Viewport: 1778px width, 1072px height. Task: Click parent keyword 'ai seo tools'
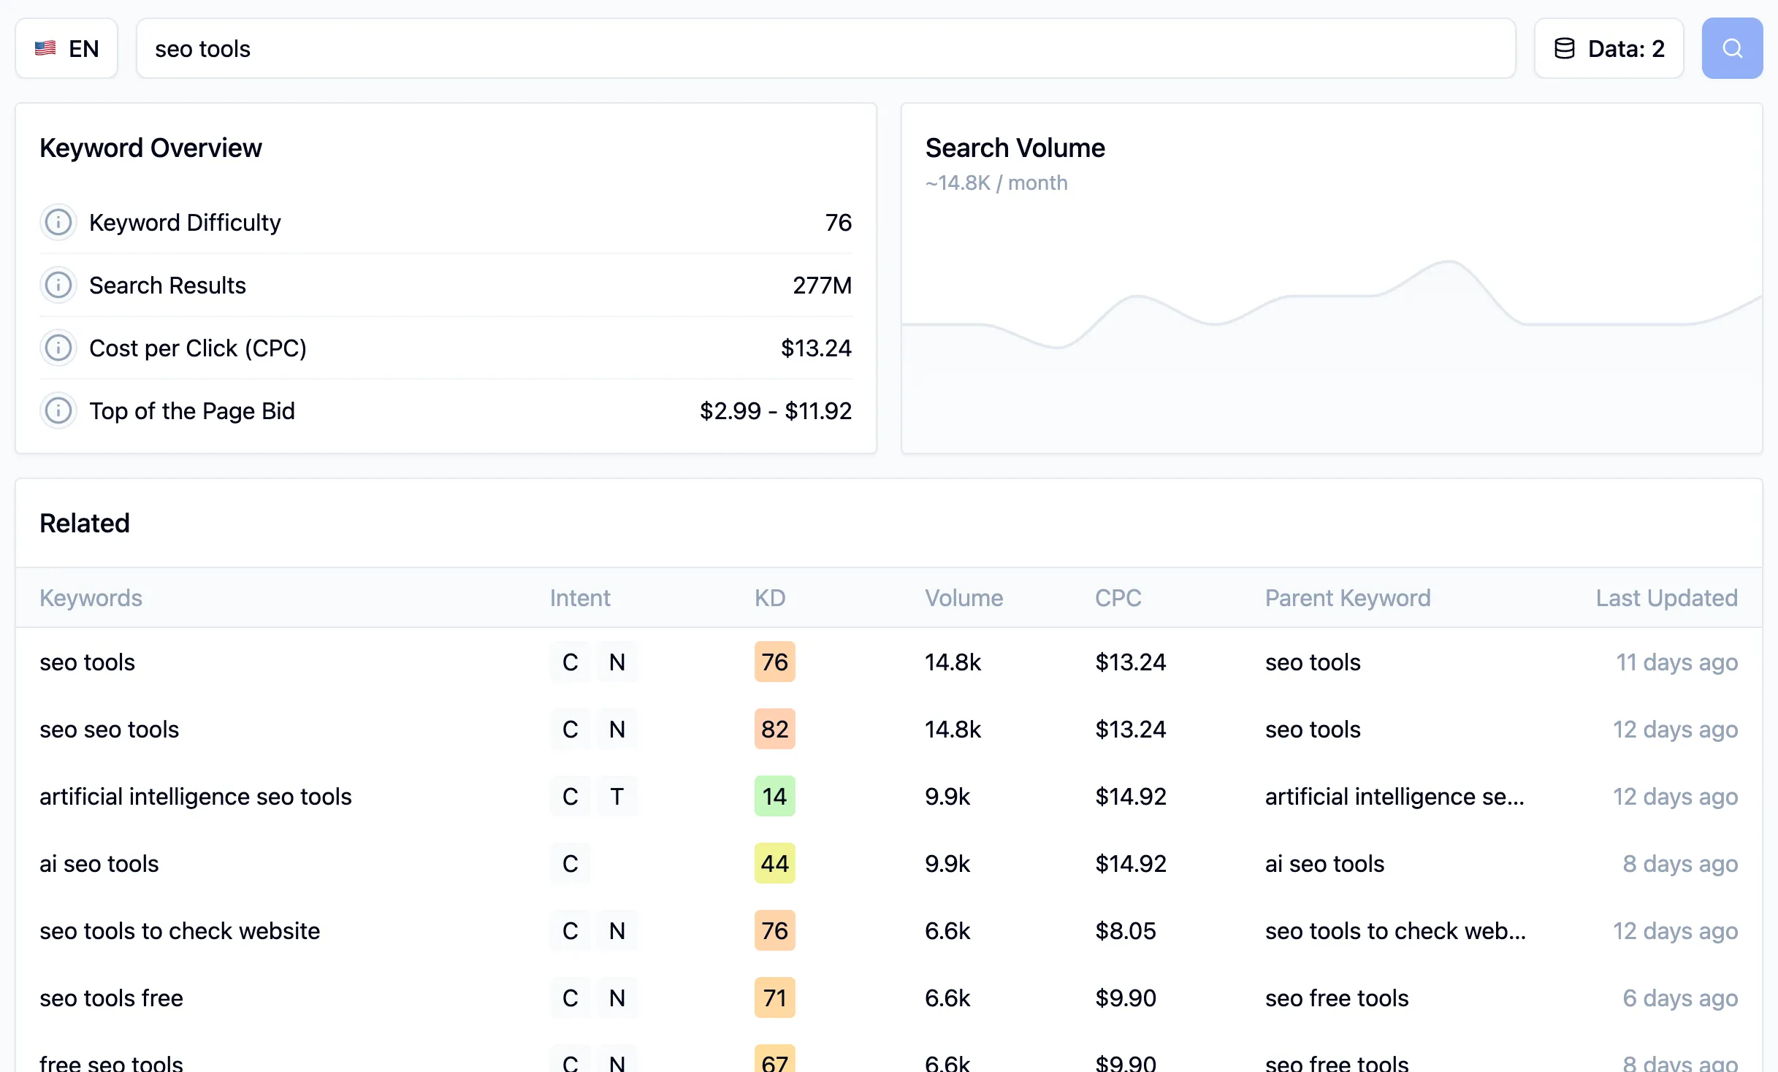click(x=1324, y=863)
